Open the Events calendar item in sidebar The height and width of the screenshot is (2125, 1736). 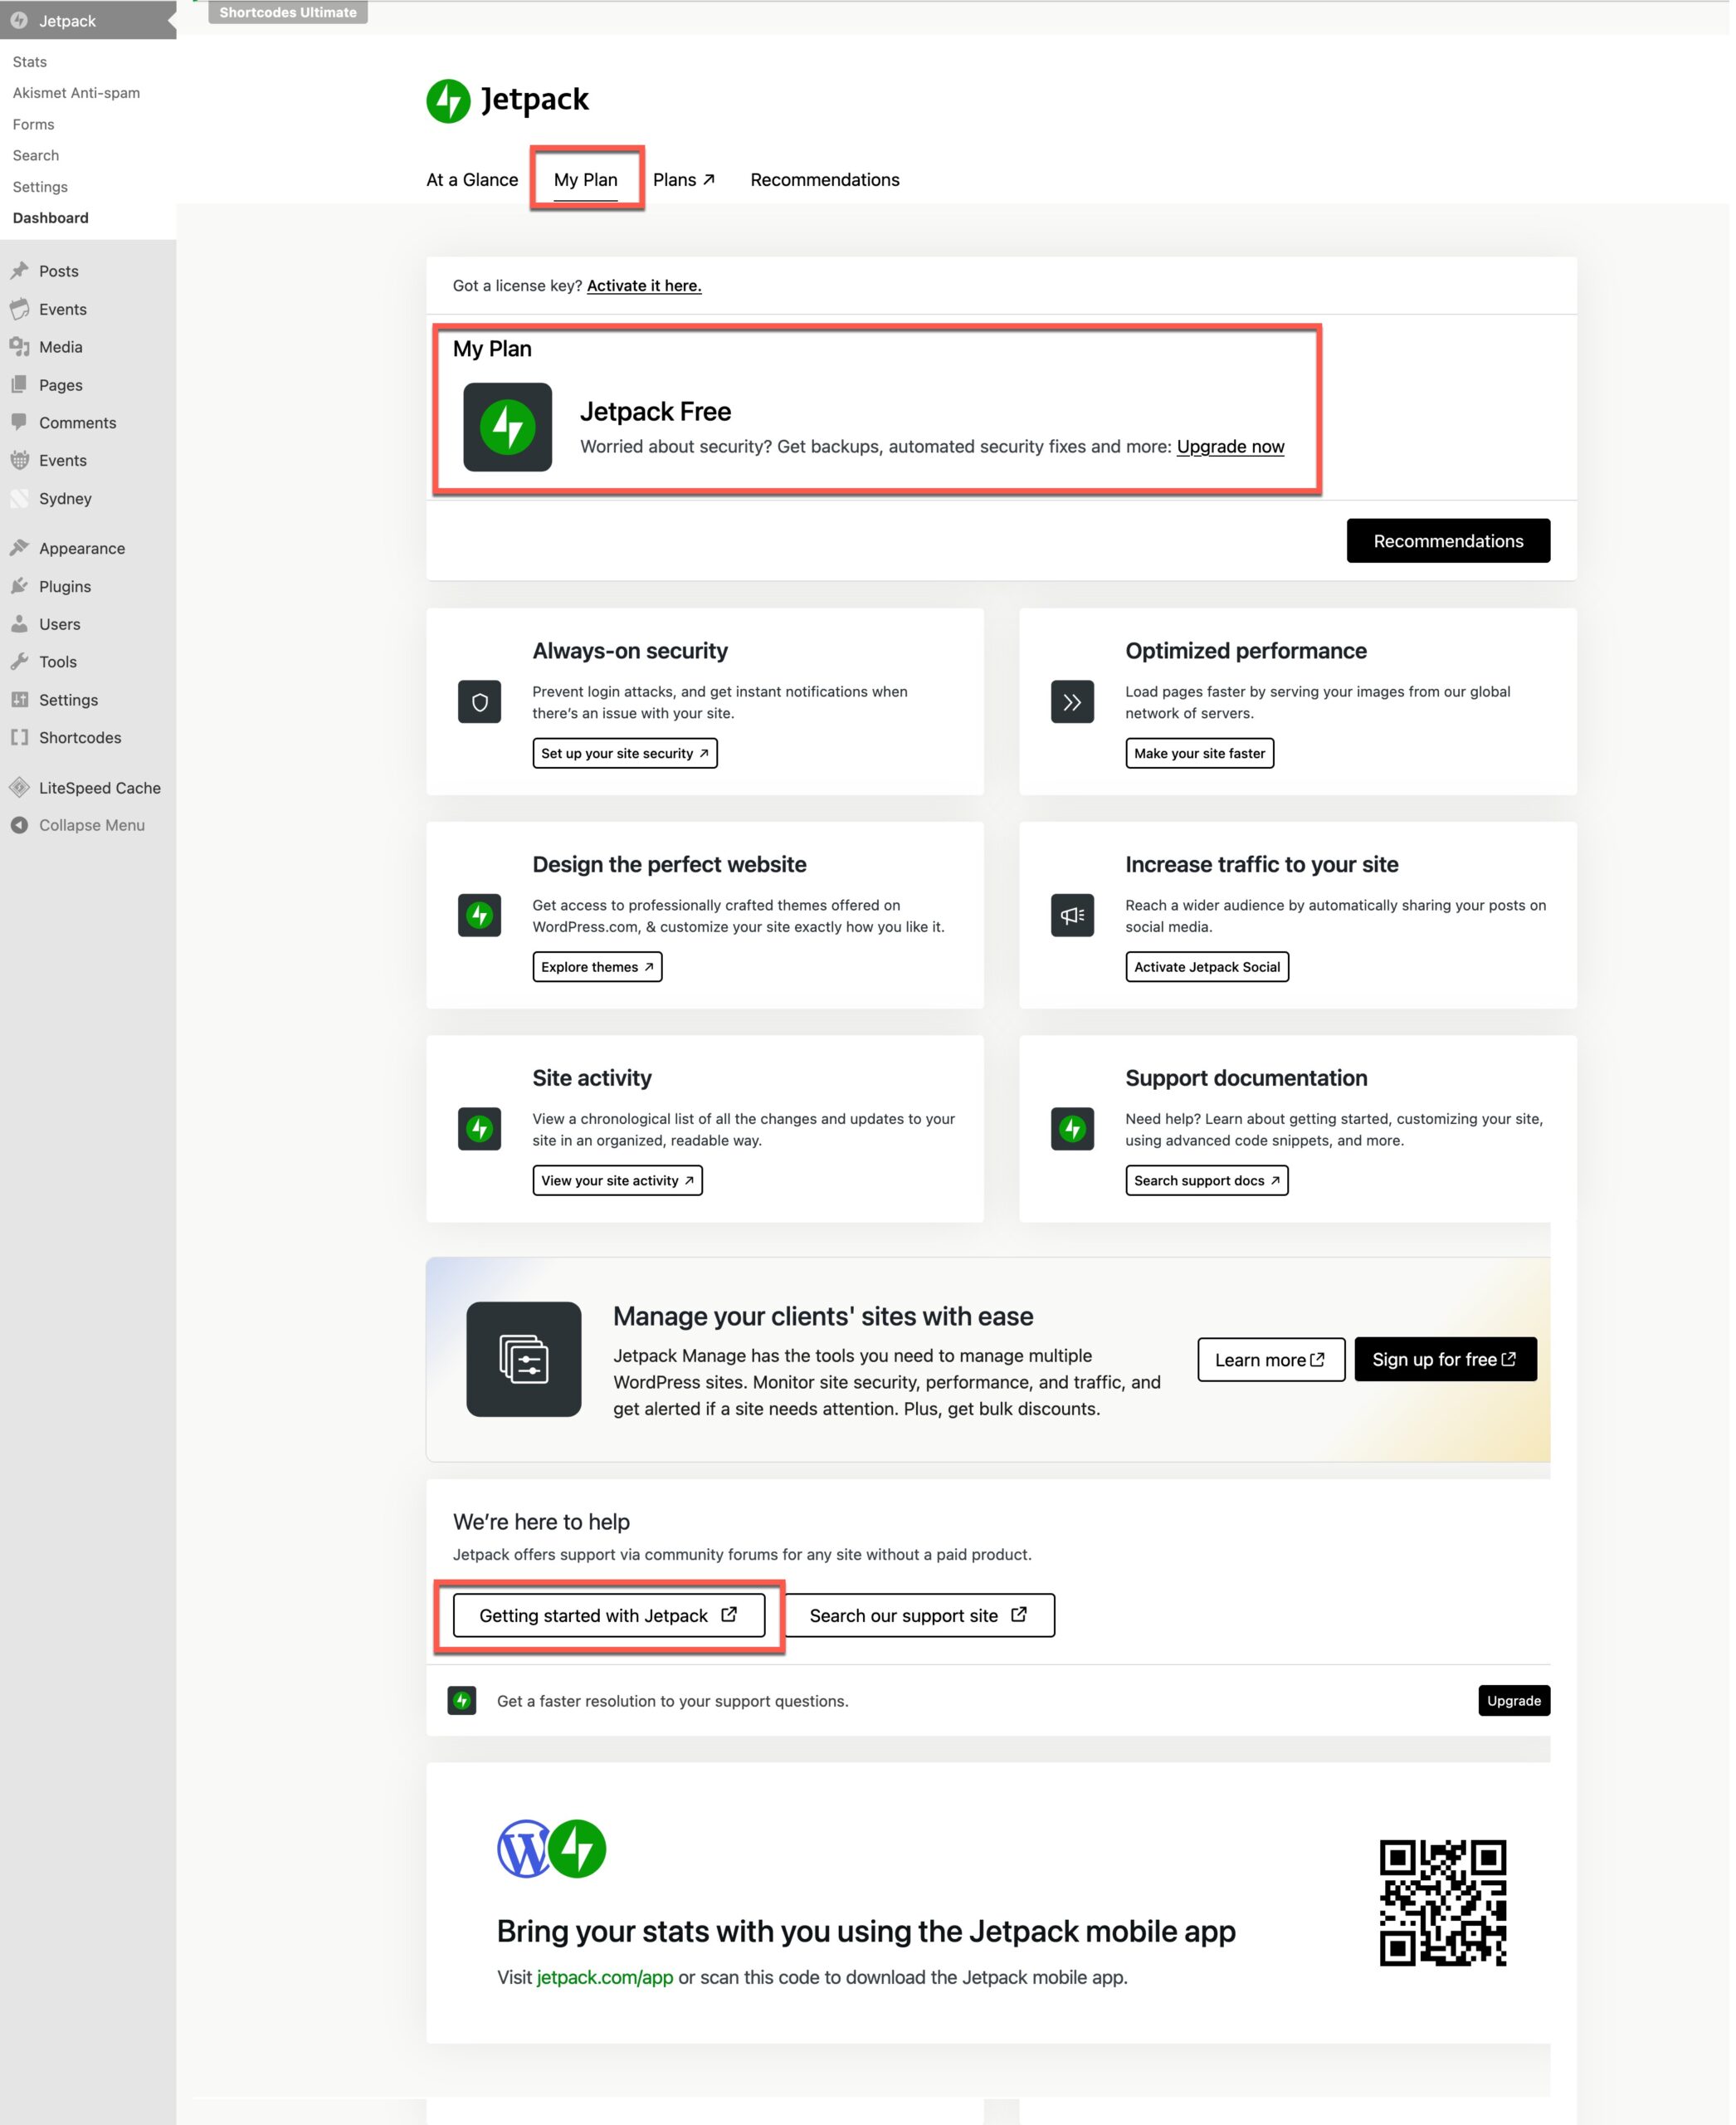pyautogui.click(x=63, y=309)
